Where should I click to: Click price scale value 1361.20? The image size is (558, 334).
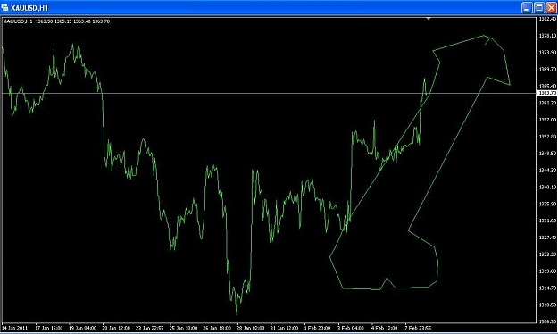547,103
